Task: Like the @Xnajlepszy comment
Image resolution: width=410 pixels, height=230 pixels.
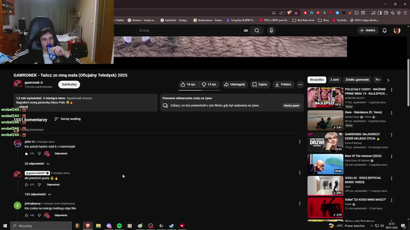Action: click(26, 215)
